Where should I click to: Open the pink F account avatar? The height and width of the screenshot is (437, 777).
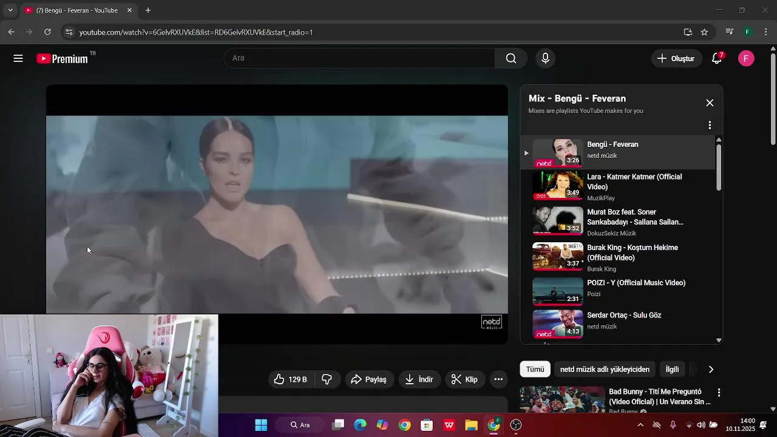(x=746, y=58)
